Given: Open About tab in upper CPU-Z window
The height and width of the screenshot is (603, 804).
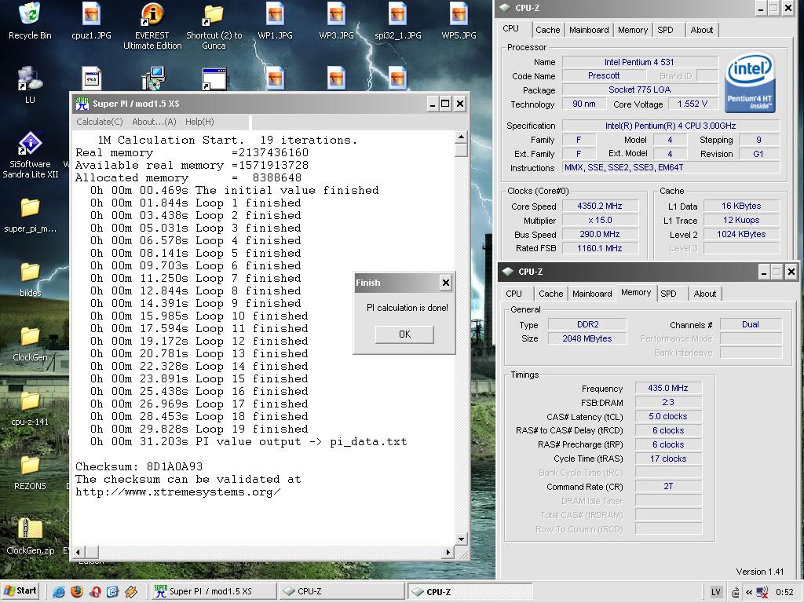Looking at the screenshot, I should point(701,30).
